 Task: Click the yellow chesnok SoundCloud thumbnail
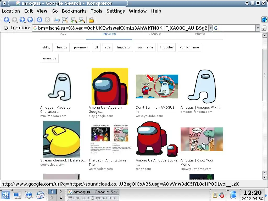click(62, 139)
